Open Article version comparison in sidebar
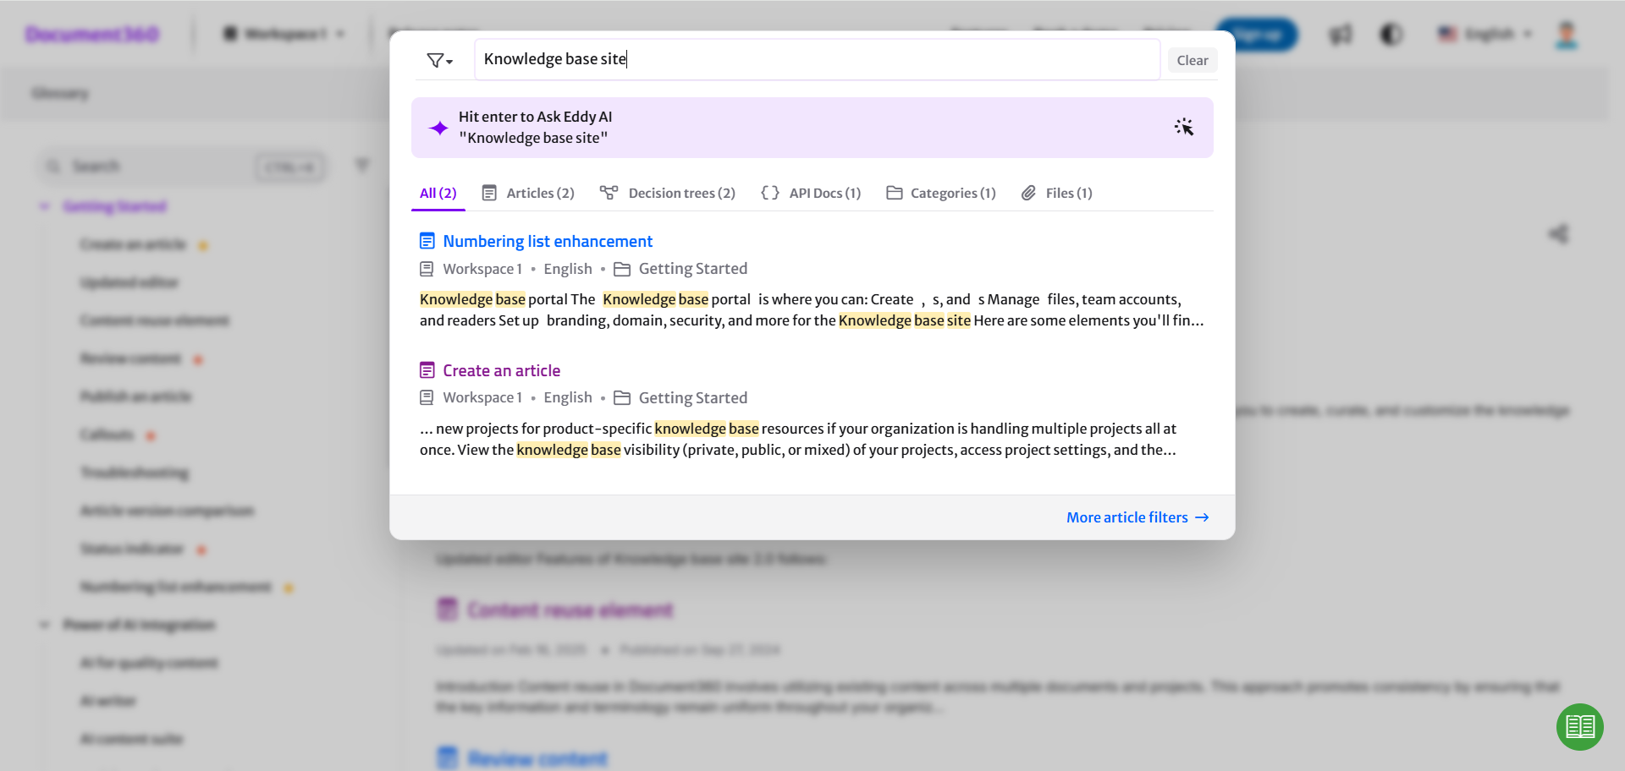Viewport: 1625px width, 771px height. pyautogui.click(x=167, y=511)
